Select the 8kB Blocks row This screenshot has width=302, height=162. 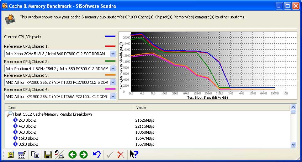tap(148, 132)
